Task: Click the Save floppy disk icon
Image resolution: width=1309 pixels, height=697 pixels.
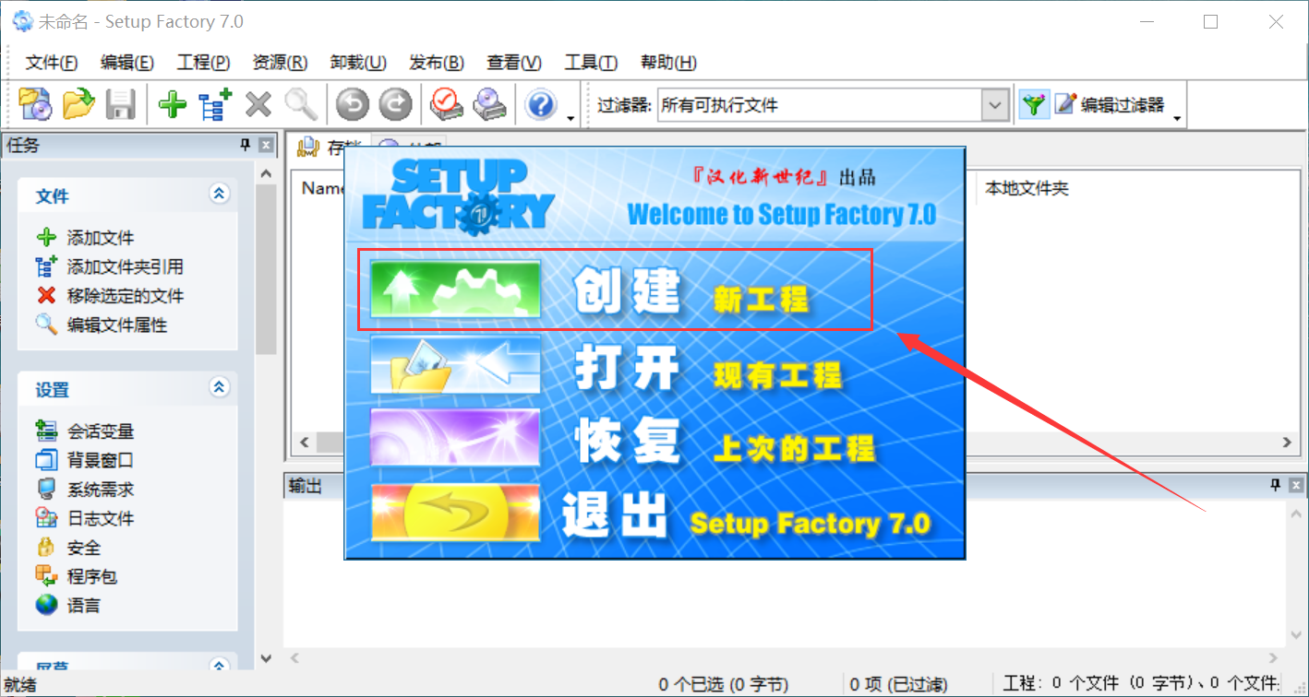Action: (x=121, y=104)
